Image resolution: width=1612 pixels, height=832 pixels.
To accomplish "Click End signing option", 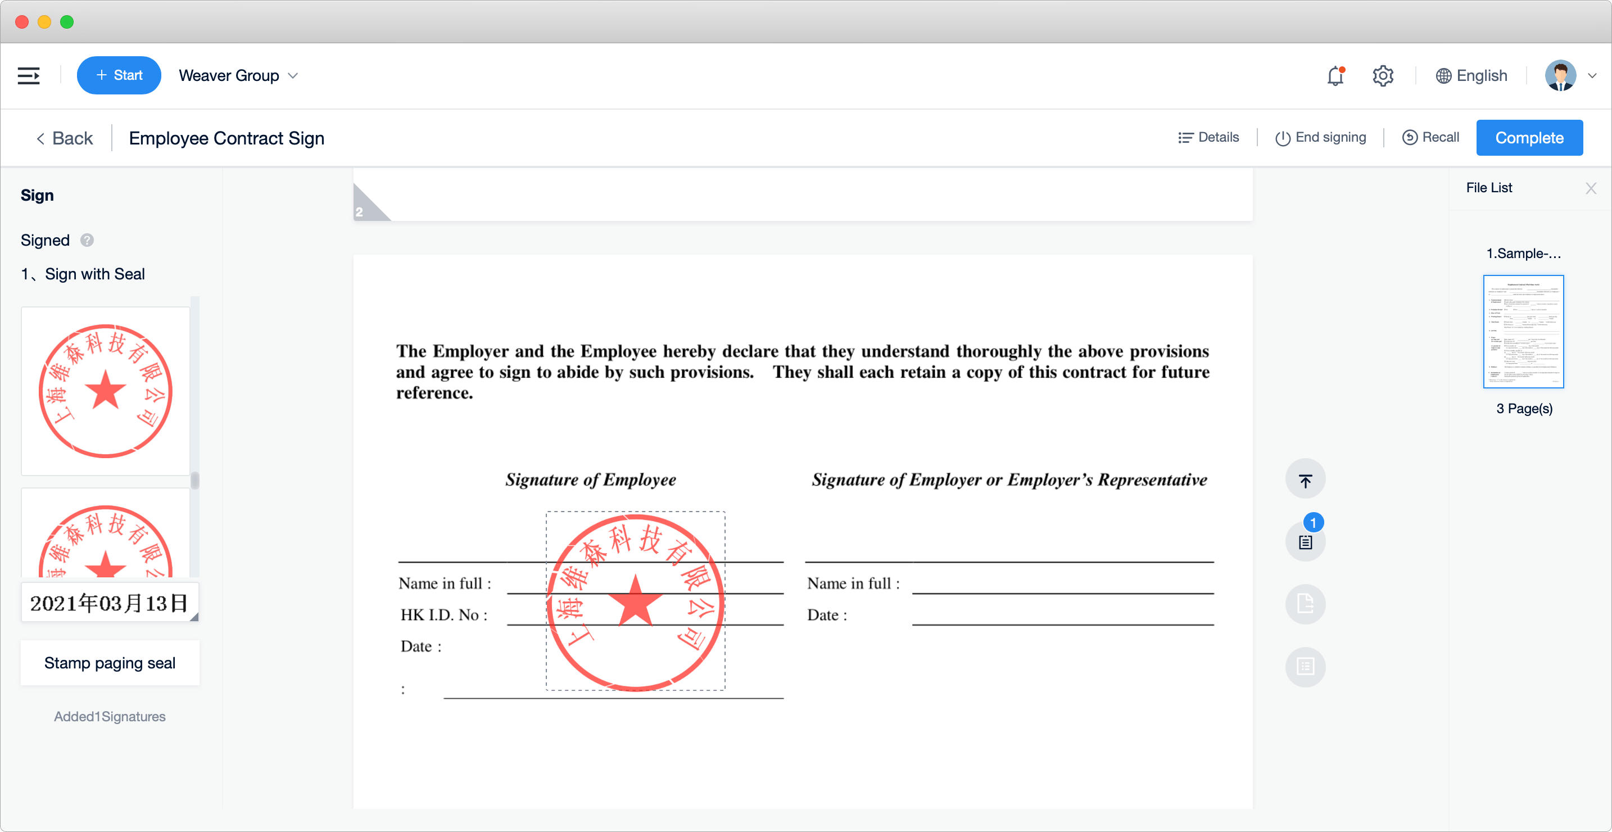I will [x=1320, y=137].
